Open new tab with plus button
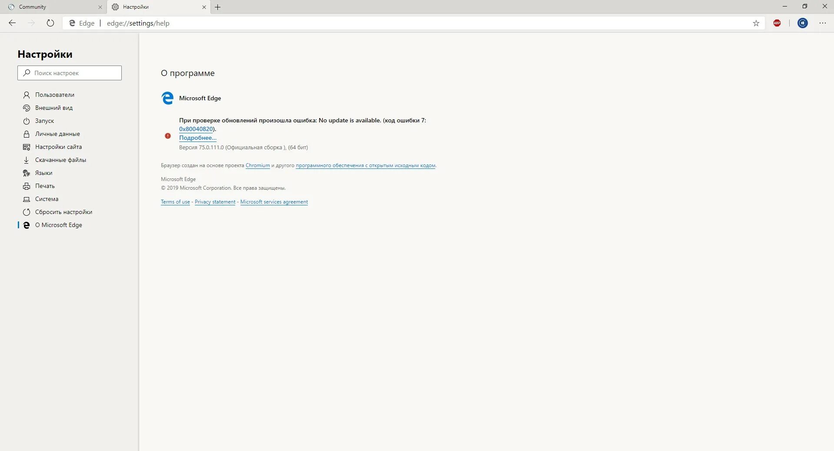The height and width of the screenshot is (451, 834). tap(218, 7)
